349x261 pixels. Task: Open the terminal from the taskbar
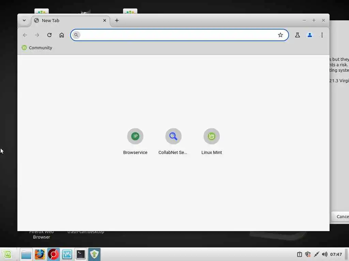pos(80,255)
